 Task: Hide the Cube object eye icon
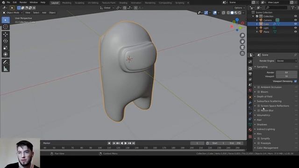point(295,24)
